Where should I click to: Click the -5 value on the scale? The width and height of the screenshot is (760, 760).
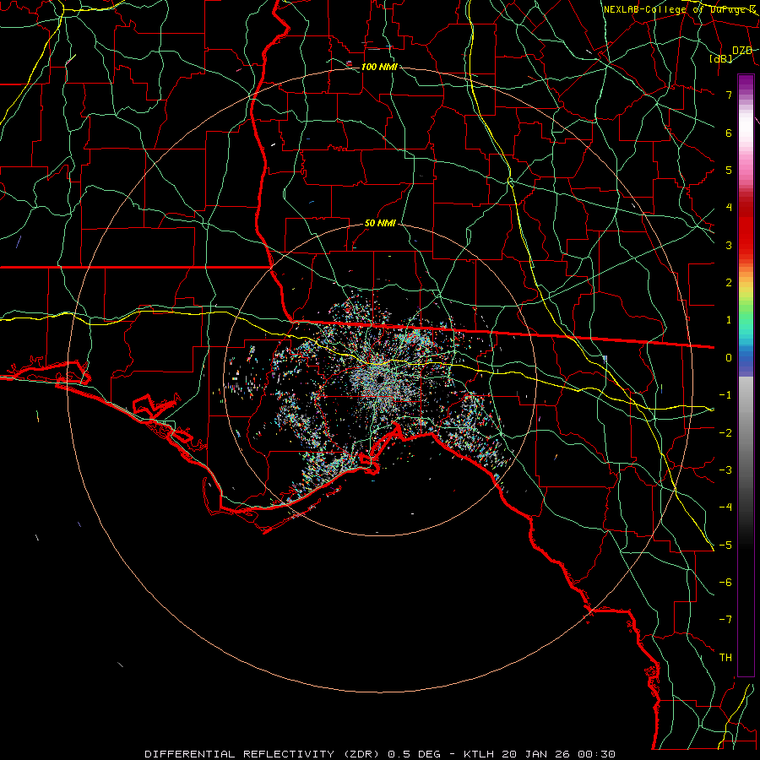[x=725, y=546]
